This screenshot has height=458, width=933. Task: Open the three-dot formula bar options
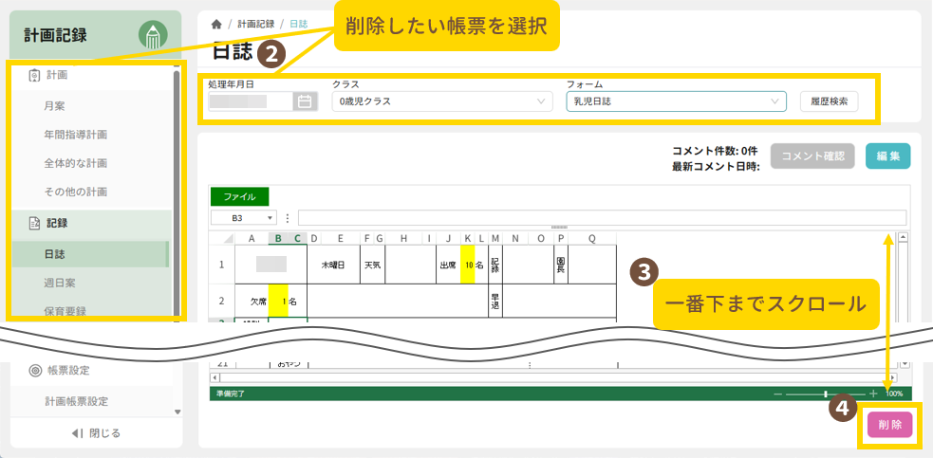click(288, 218)
